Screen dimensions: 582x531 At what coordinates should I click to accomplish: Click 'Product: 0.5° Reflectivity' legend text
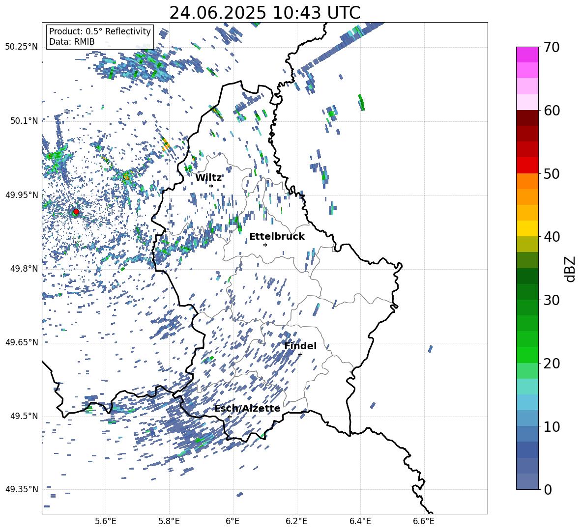point(100,31)
